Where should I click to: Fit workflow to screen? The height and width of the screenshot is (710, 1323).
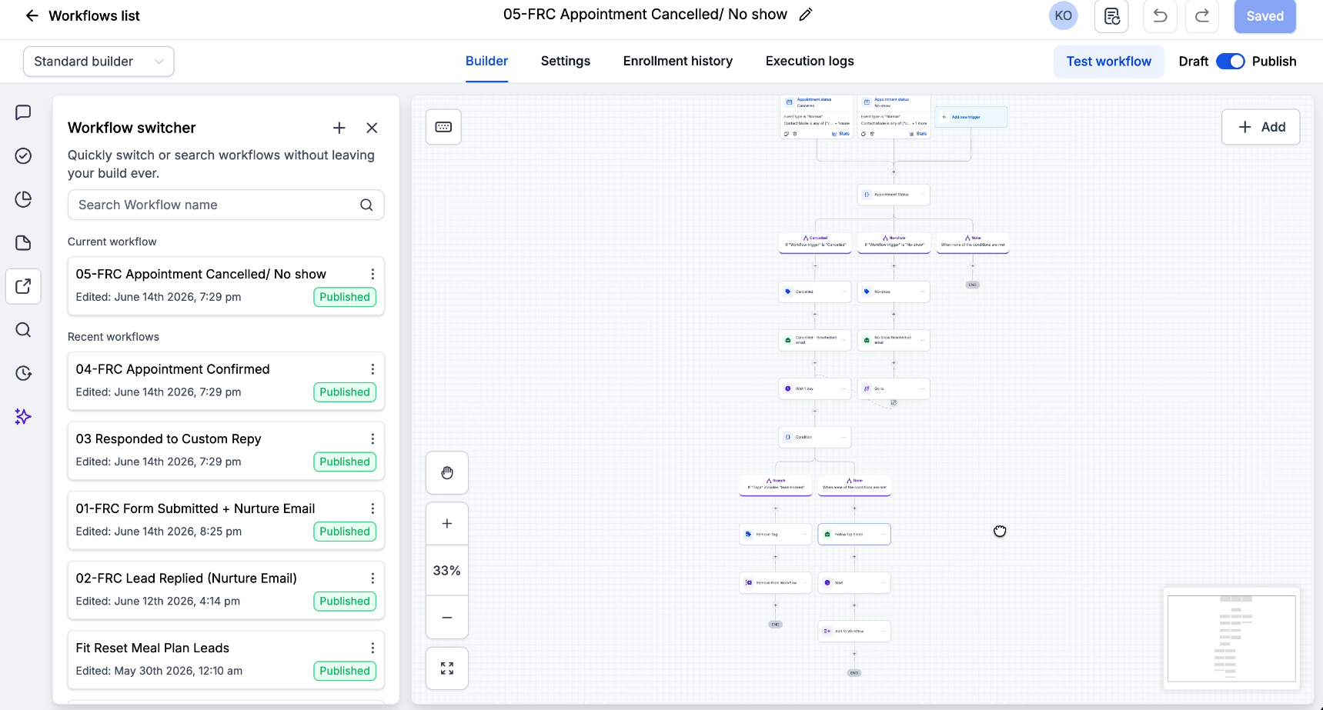(447, 668)
